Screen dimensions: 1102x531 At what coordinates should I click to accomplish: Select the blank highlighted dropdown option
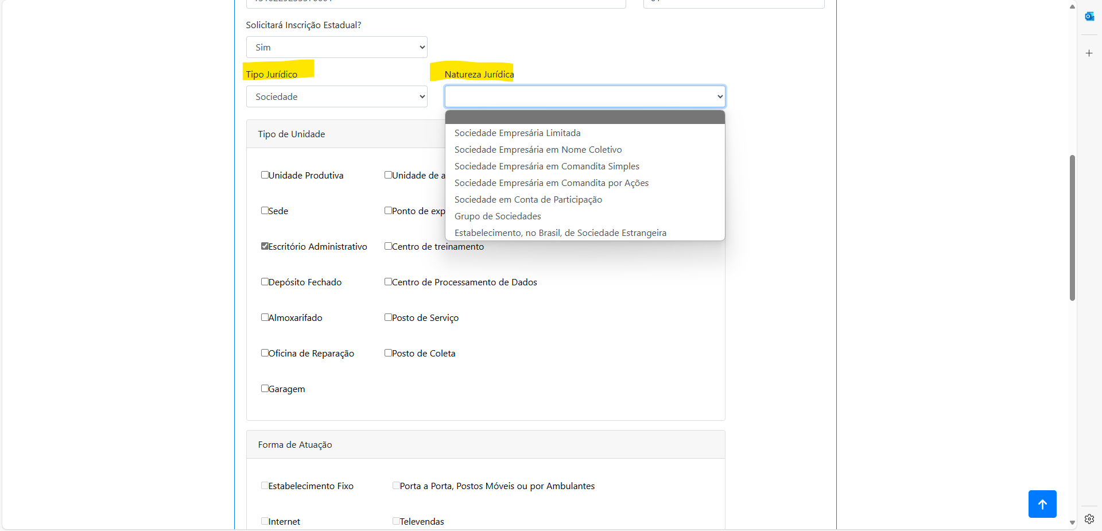(585, 117)
